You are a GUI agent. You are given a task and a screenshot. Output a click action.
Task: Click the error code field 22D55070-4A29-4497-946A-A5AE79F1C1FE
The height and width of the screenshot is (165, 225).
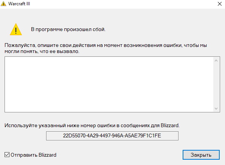click(112, 136)
